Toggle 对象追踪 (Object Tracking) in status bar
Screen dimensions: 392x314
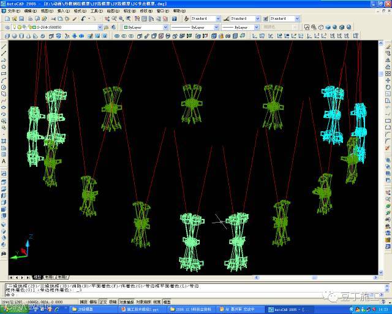coord(143,302)
